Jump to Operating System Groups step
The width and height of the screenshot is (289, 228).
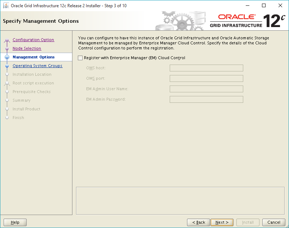pyautogui.click(x=37, y=66)
